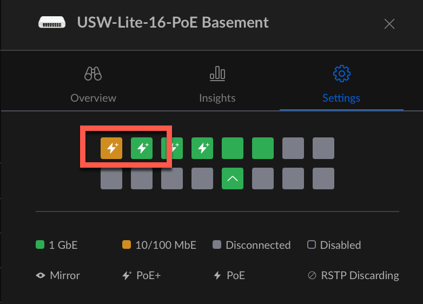Open the Overview tab
The height and width of the screenshot is (304, 423).
(x=93, y=87)
